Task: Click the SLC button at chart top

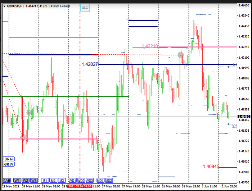Action: 85,7
